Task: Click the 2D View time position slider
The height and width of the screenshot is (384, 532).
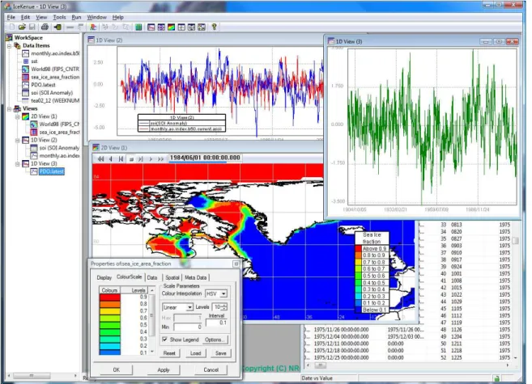Action: 205,162
